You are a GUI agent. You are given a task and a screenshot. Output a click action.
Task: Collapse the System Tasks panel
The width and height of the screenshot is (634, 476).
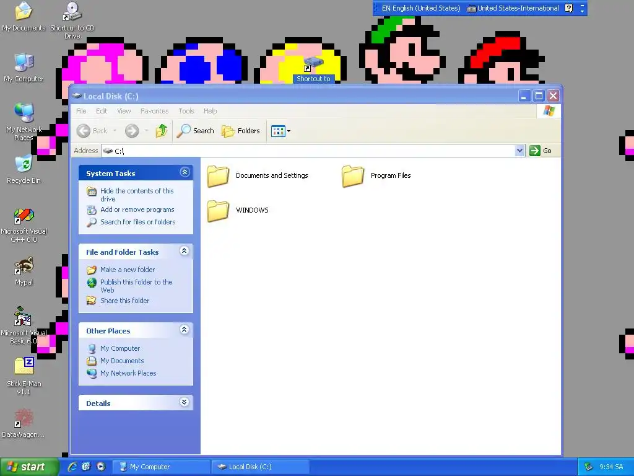coord(185,172)
